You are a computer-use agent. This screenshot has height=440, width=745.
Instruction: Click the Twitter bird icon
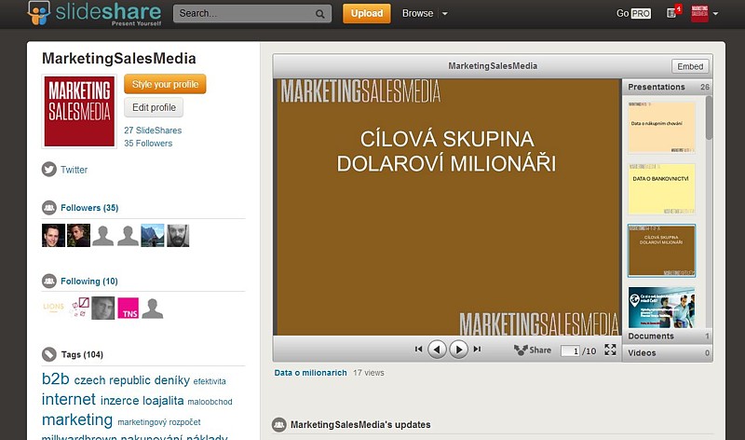(49, 170)
